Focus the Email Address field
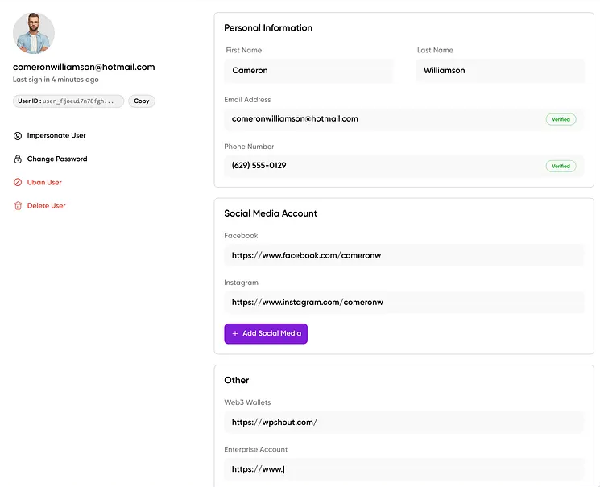The width and height of the screenshot is (600, 487). [x=383, y=119]
